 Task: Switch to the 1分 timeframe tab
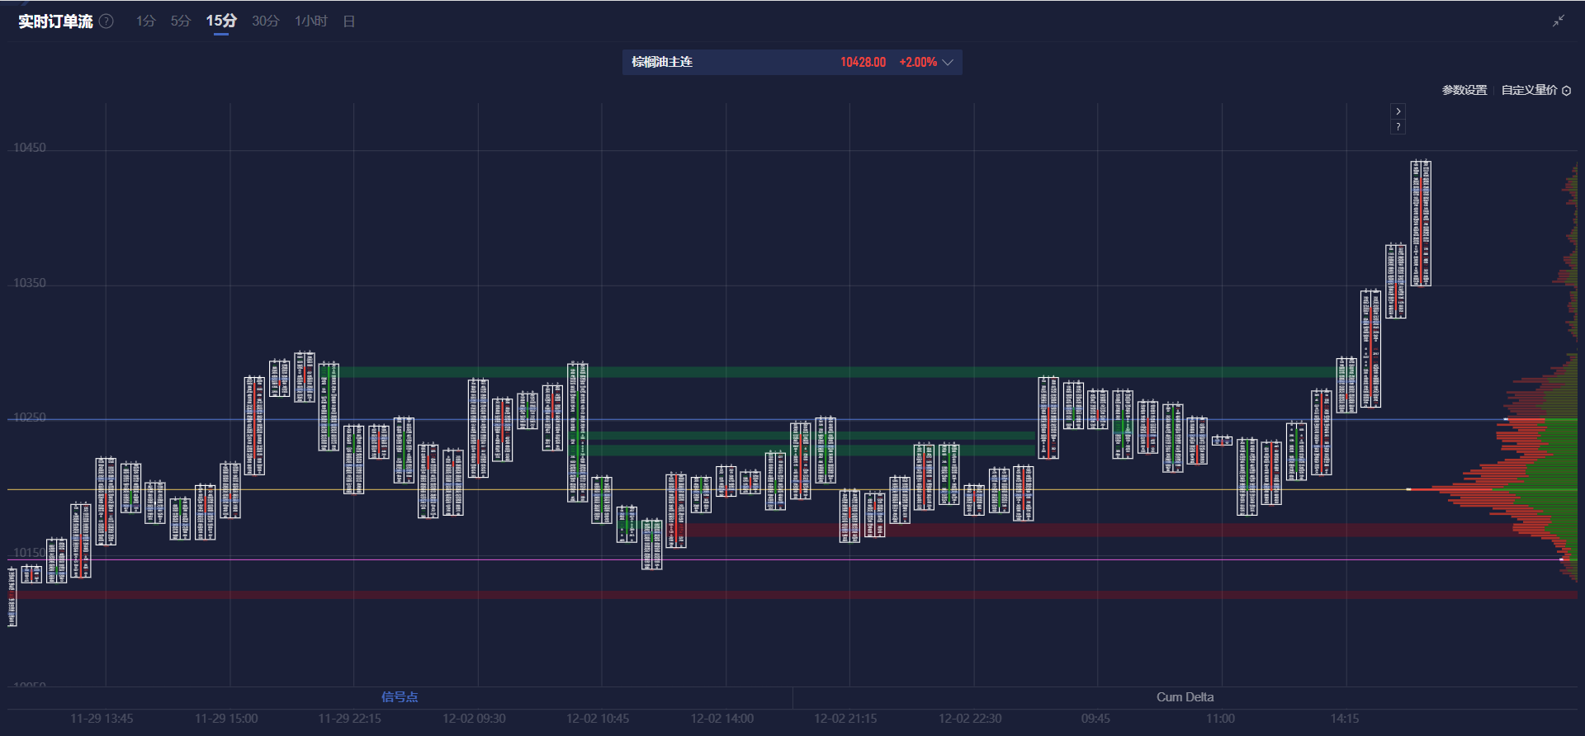point(146,21)
